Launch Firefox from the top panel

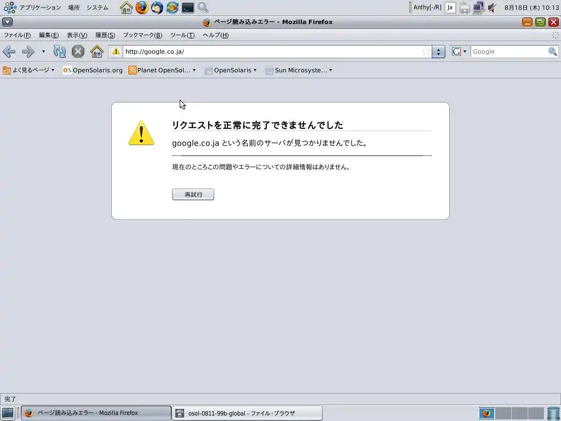click(x=142, y=8)
